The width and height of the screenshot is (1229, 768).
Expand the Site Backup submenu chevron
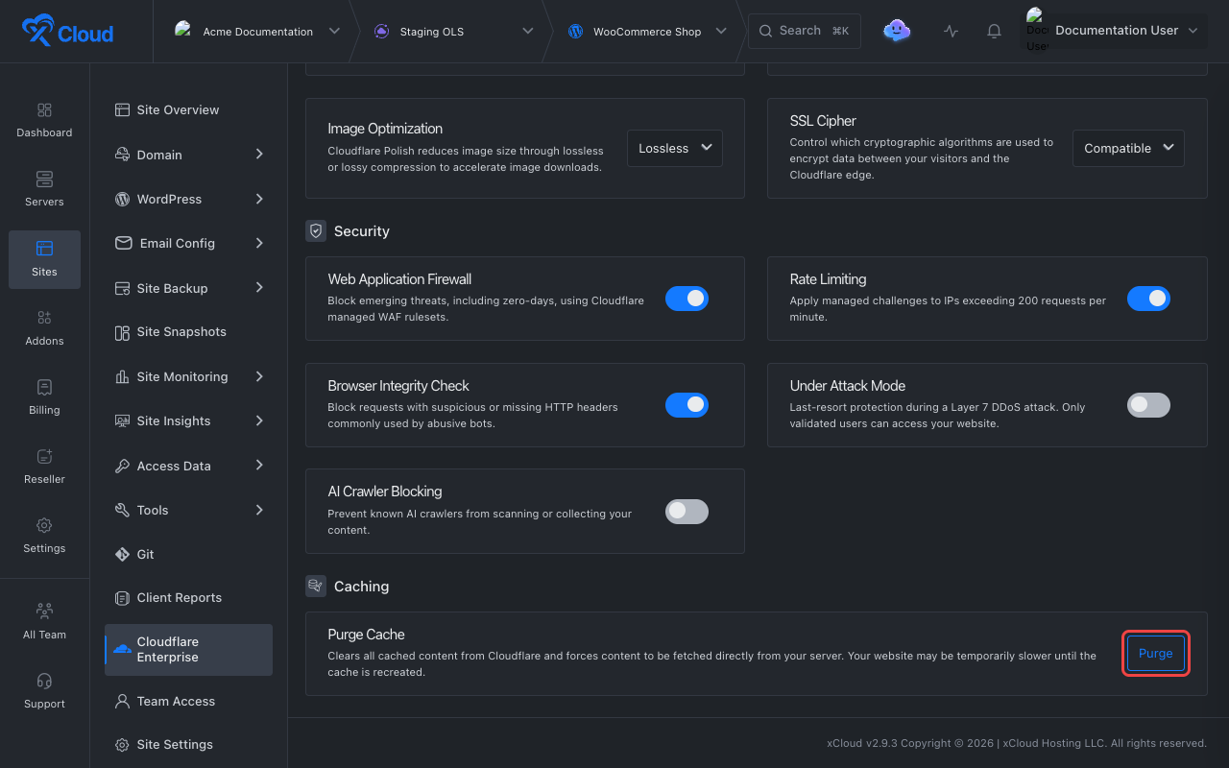(259, 287)
